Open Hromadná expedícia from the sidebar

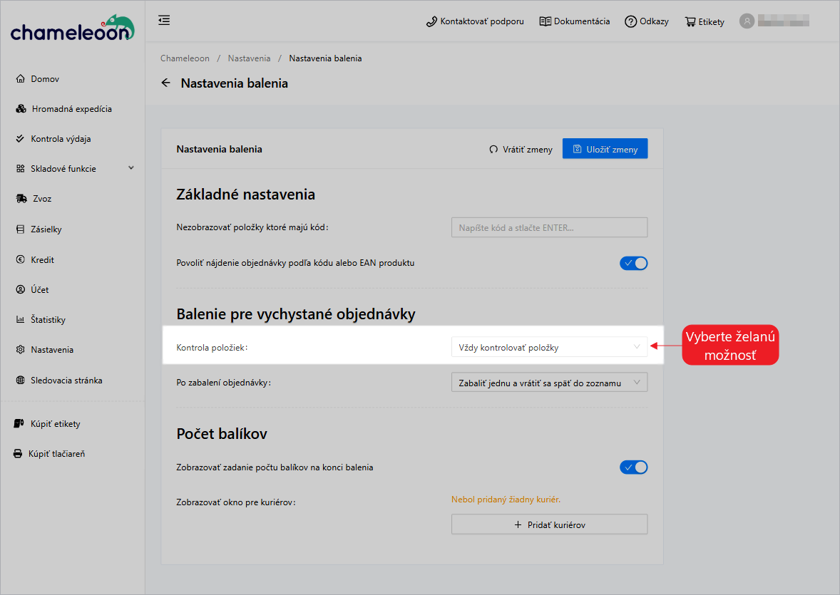tap(73, 108)
